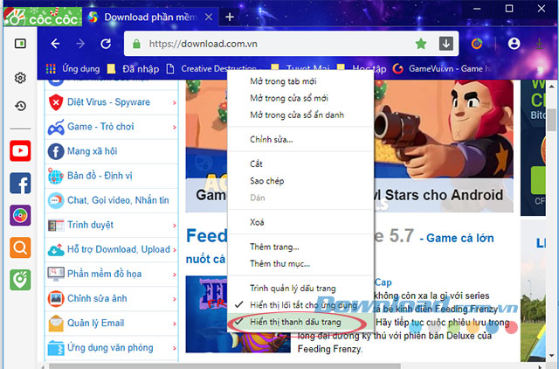Switch to the Download phần mềm tab
This screenshot has width=559, height=369.
[151, 17]
